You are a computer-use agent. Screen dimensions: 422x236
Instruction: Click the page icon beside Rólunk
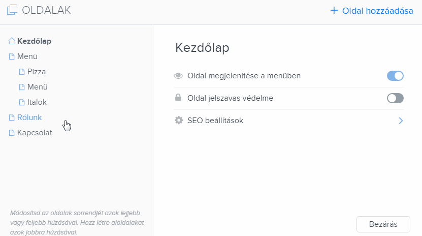(x=12, y=117)
